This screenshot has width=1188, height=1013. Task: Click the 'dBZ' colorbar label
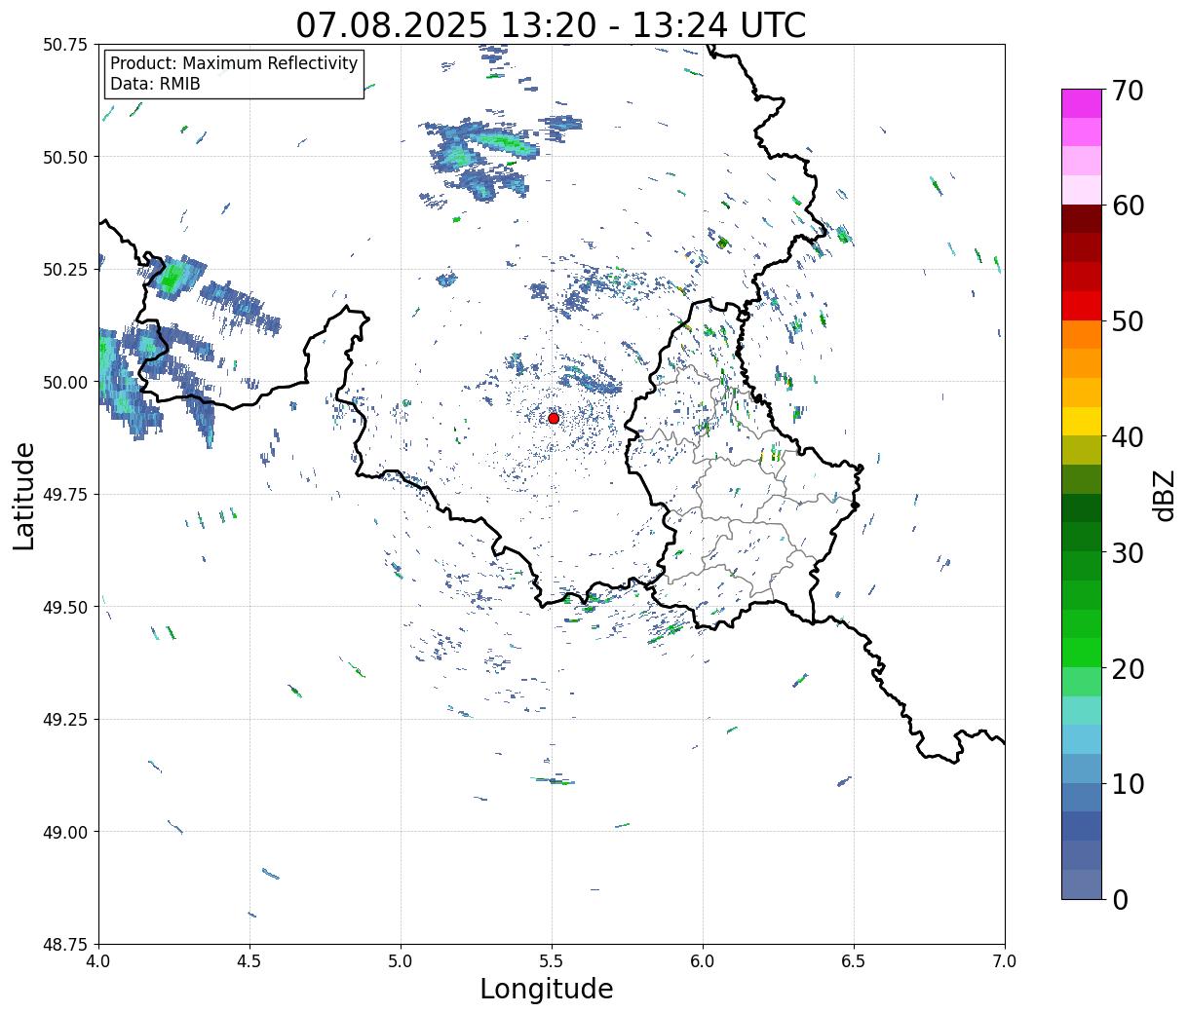[1164, 495]
